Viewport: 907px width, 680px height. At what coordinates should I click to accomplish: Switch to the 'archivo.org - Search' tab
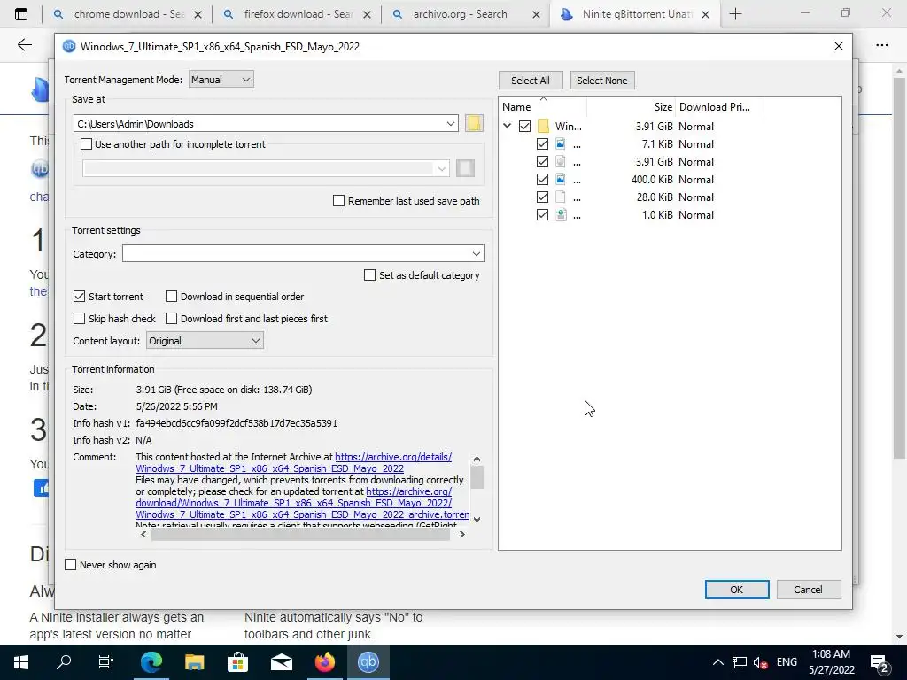pos(466,14)
